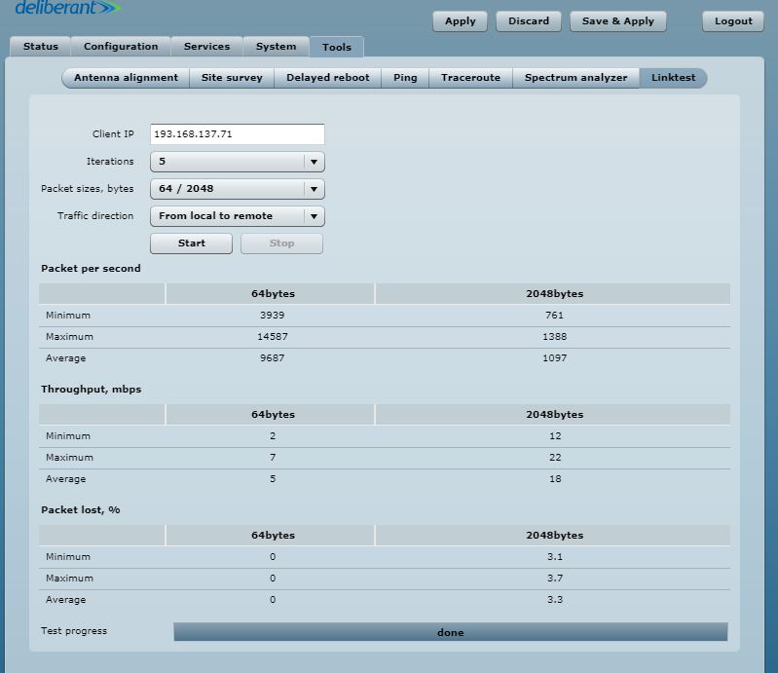Launch the Spectrum analyzer tool

click(x=575, y=78)
